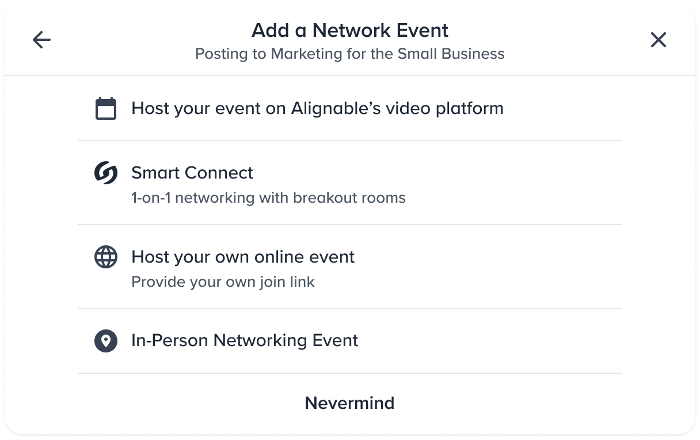Viewport: 700px width, 440px height.
Task: Click the 1-on-1 networking with breakout rooms description
Action: point(268,198)
